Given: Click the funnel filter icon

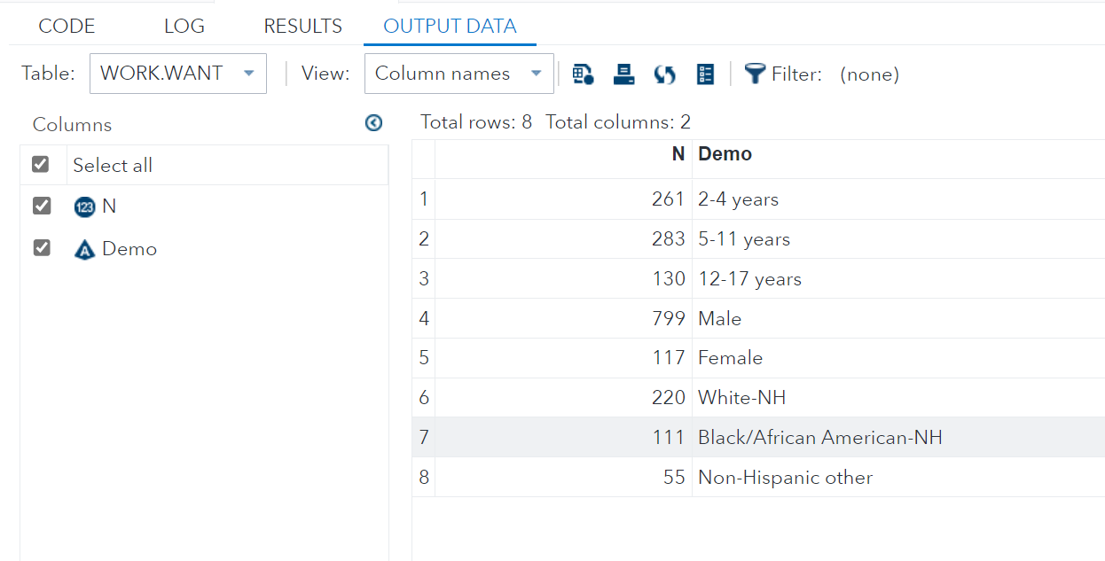Looking at the screenshot, I should click(755, 74).
